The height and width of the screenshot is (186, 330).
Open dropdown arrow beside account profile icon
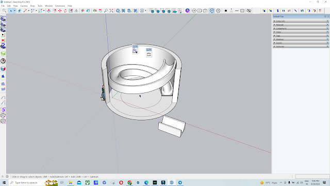tap(145, 10)
